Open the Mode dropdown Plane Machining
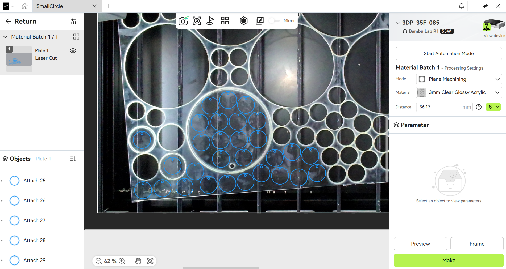This screenshot has width=506, height=269. click(459, 79)
